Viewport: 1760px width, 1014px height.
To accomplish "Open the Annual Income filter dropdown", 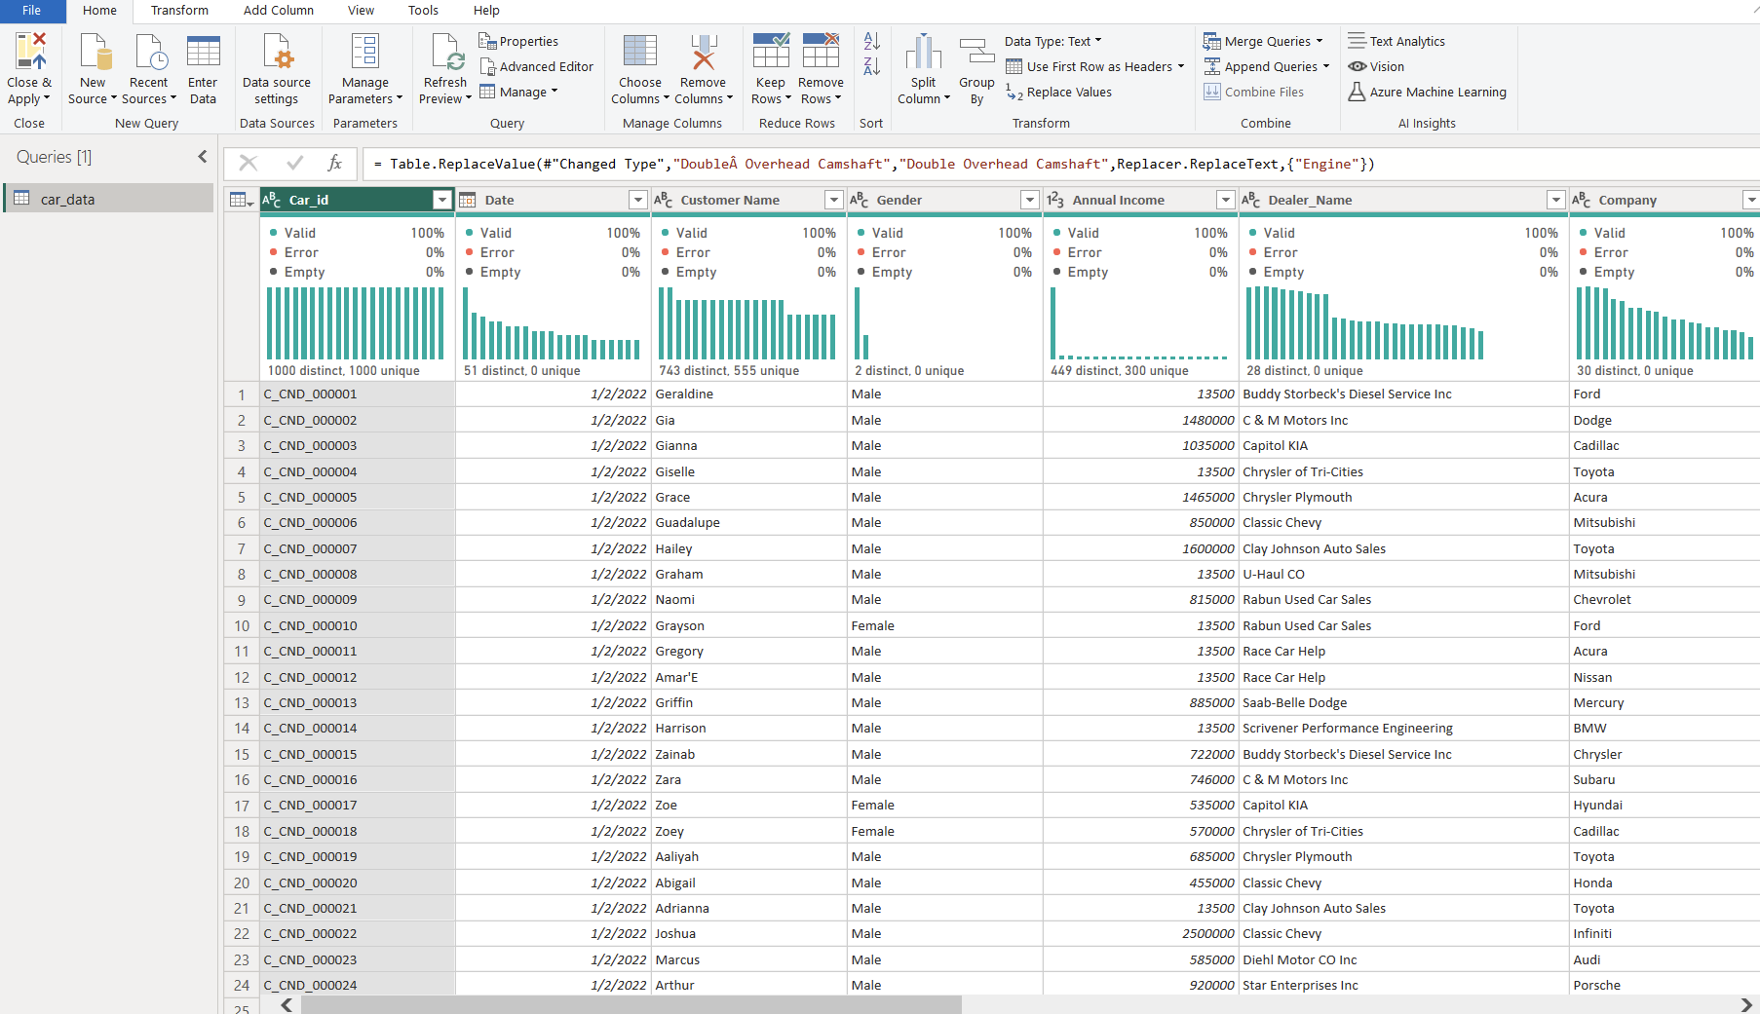I will pyautogui.click(x=1226, y=200).
